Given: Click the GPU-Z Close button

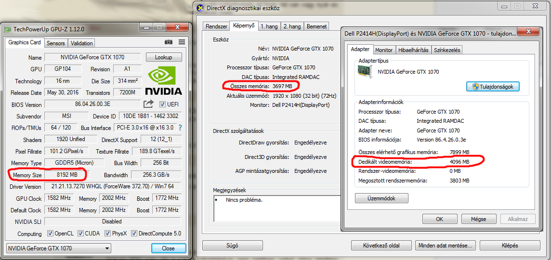Looking at the screenshot, I should [168, 248].
